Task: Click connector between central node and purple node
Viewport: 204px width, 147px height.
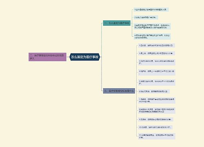Action: click(x=68, y=57)
